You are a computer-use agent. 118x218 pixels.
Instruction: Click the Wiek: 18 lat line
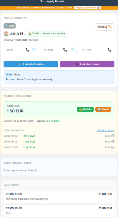[13, 75]
